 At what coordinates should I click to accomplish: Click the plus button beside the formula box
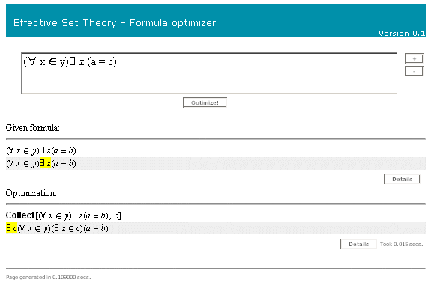tap(414, 58)
